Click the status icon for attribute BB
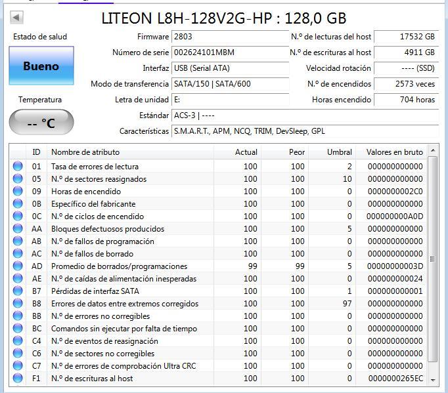Viewport: 448px width, 393px height. click(x=18, y=316)
